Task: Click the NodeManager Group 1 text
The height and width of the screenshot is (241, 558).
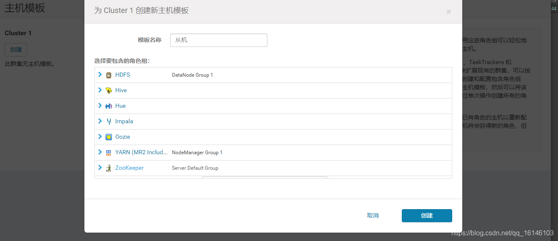Action: click(x=197, y=153)
